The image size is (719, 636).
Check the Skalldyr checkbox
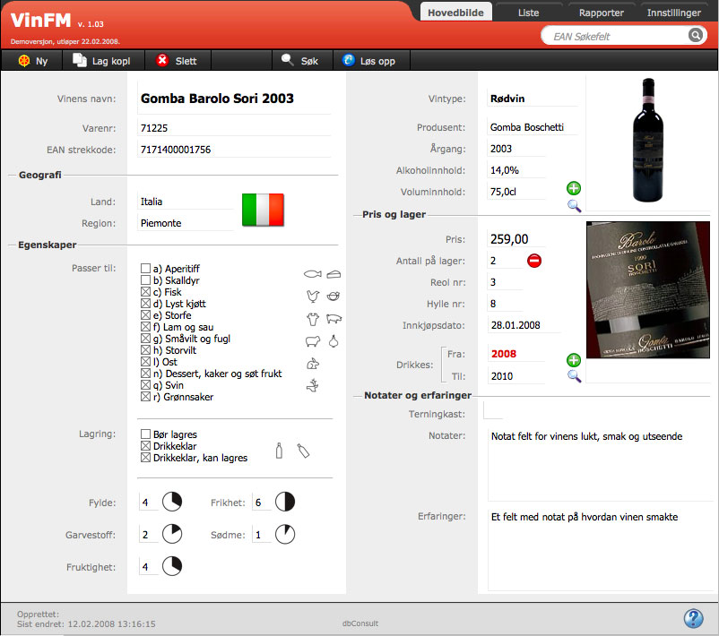click(x=145, y=280)
